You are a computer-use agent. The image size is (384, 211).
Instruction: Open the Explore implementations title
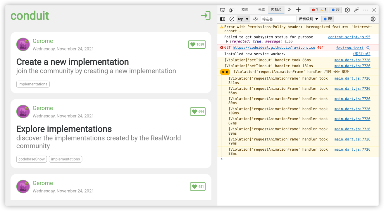64,129
